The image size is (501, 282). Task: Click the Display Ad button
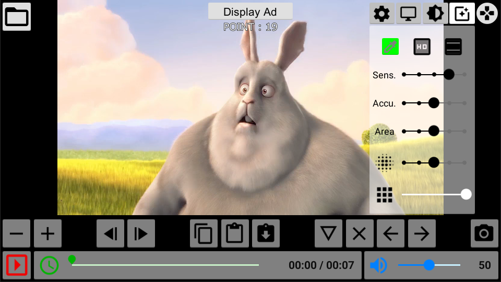(x=250, y=11)
